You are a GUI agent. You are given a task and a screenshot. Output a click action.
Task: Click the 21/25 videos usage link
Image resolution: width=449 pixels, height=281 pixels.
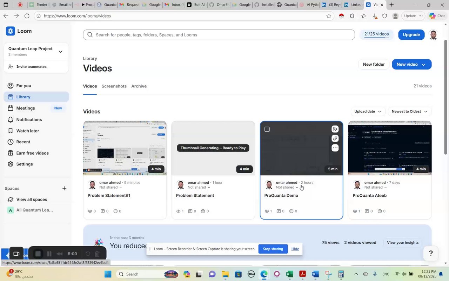[376, 34]
